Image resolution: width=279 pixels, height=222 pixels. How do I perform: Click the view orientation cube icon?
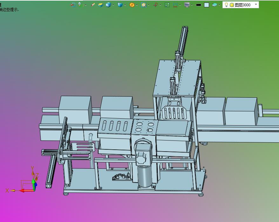pyautogui.click(x=120, y=5)
